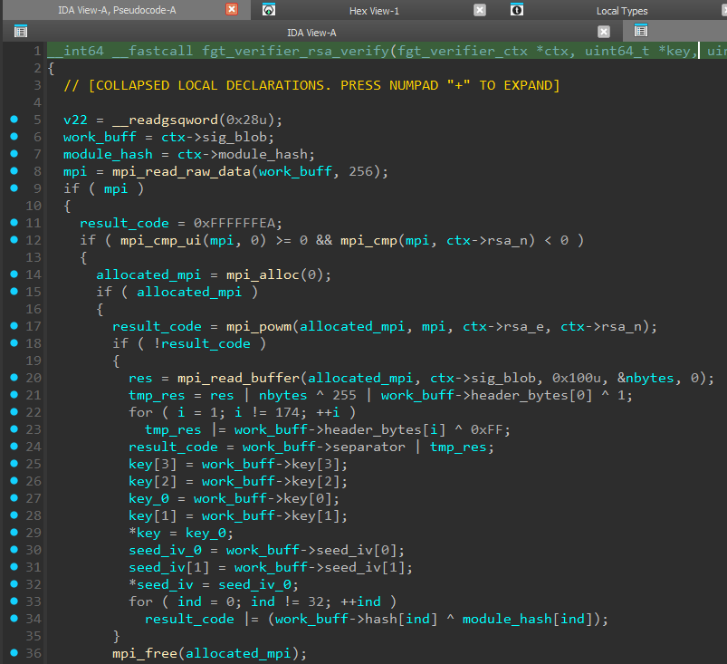Close the IDA View-A, Pseudocode-A tab
This screenshot has width=727, height=664.
232,10
